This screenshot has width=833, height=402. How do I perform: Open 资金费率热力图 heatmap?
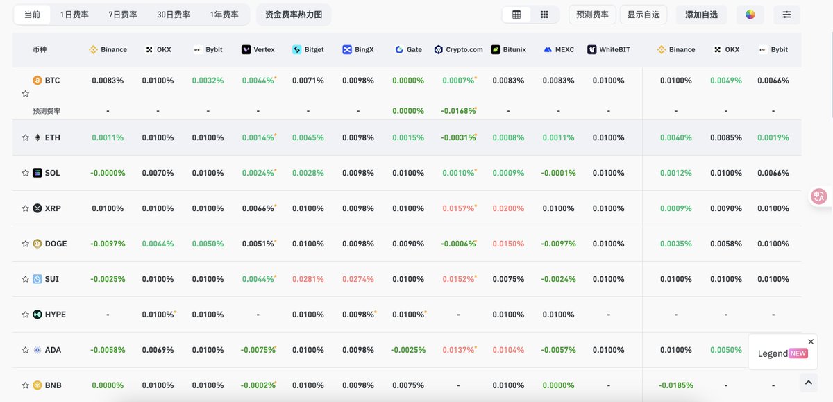click(x=294, y=15)
